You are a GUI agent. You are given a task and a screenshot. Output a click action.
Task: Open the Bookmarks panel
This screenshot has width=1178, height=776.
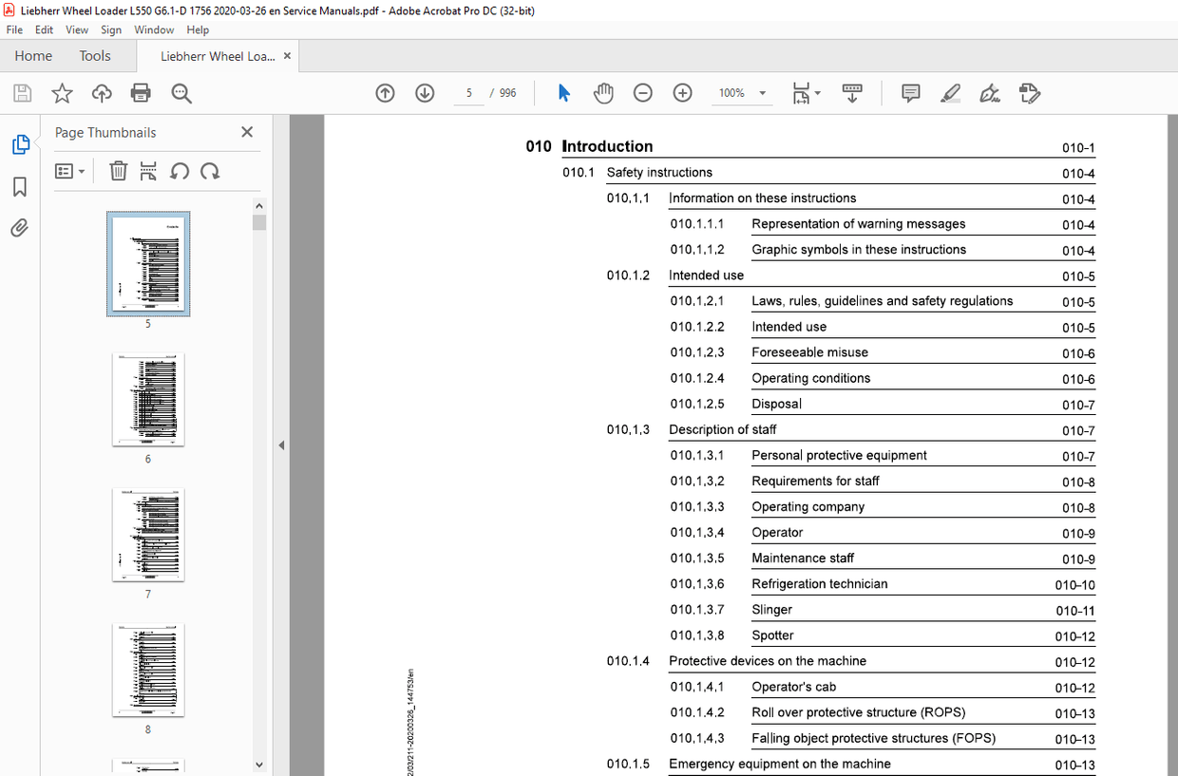coord(21,187)
